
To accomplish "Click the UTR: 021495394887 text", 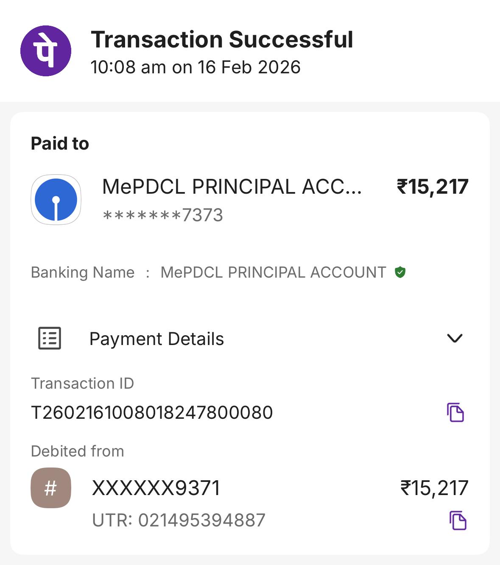I will point(179,520).
